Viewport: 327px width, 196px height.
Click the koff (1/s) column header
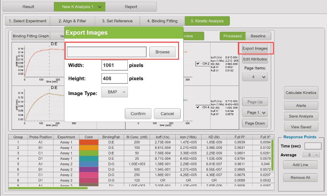(x=163, y=137)
